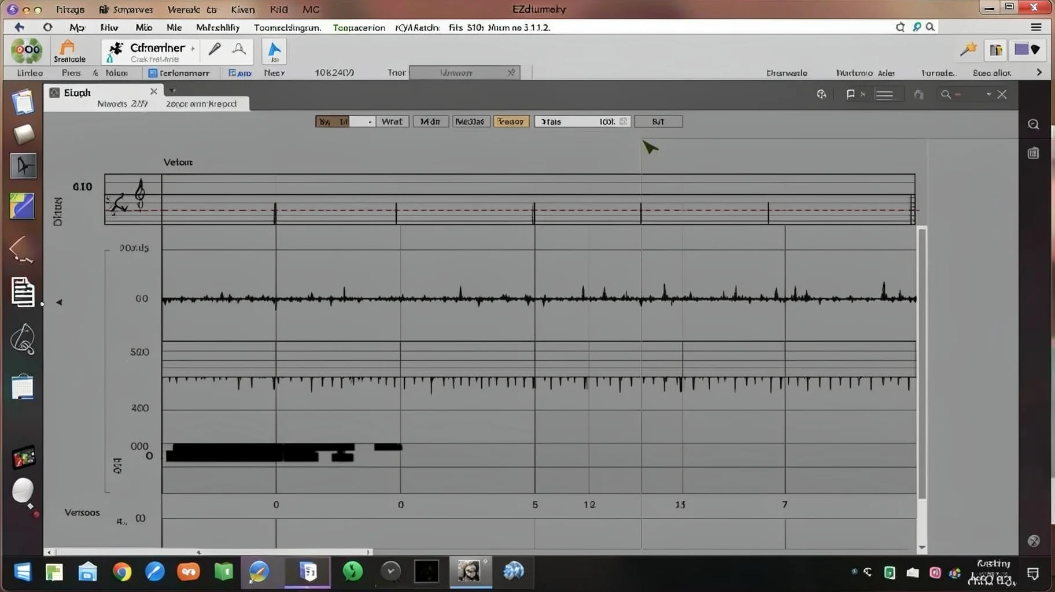Image resolution: width=1055 pixels, height=592 pixels.
Task: Open the Mifeshlify menu item
Action: pos(217,27)
